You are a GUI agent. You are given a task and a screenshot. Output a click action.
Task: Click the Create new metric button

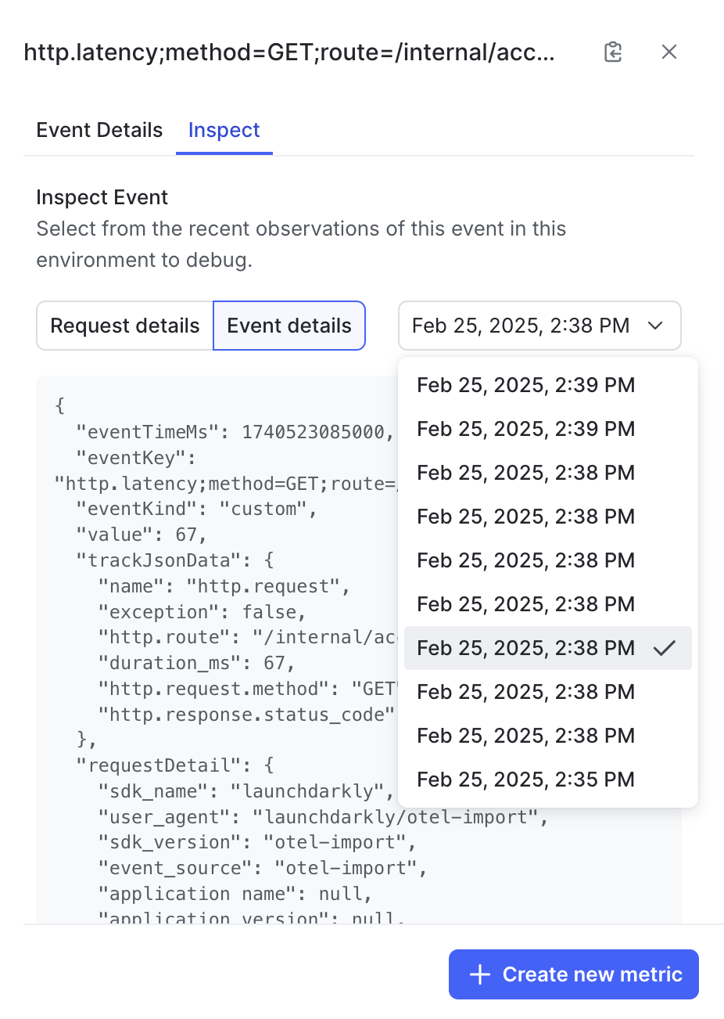[573, 974]
